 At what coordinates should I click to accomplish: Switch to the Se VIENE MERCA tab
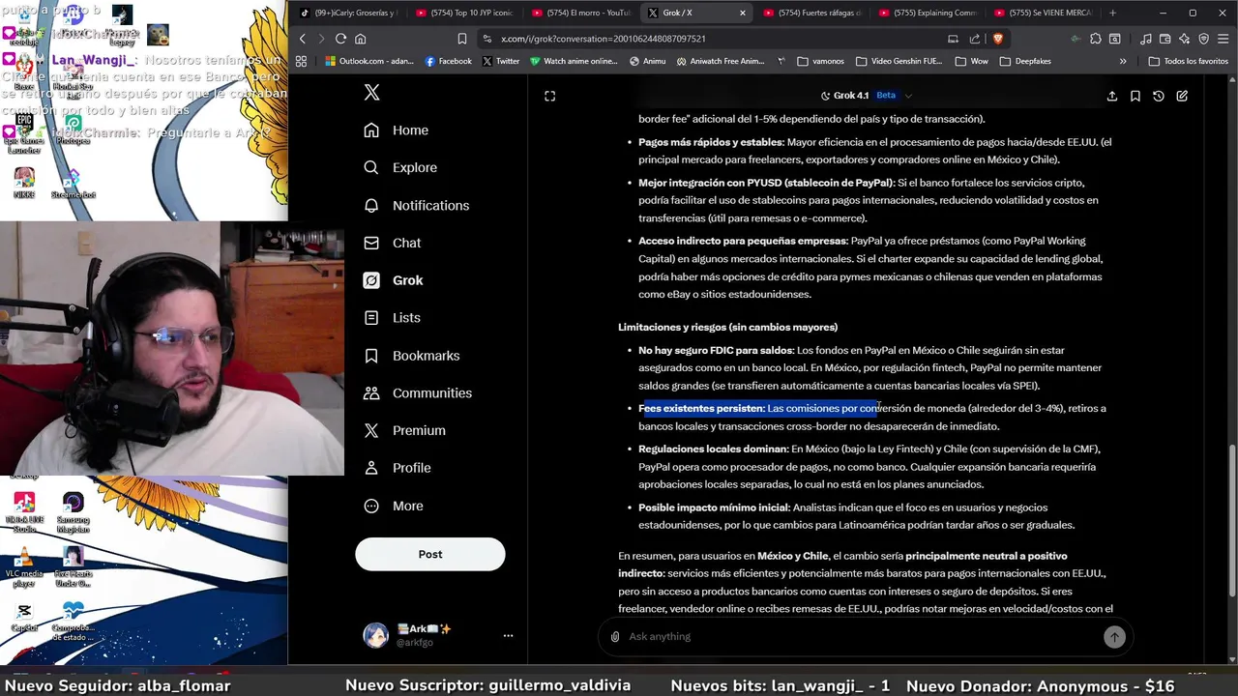coord(1043,13)
